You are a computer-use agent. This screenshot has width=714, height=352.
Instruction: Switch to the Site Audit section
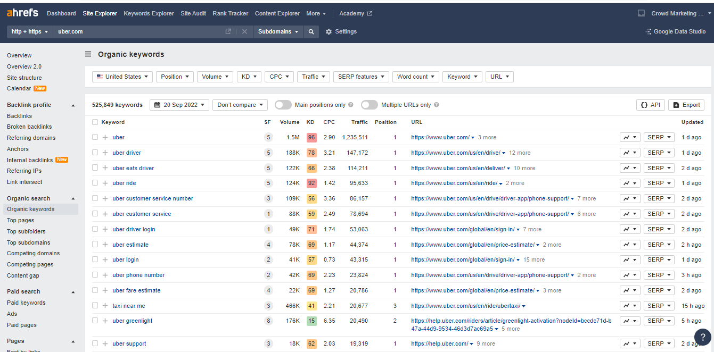[x=193, y=13]
